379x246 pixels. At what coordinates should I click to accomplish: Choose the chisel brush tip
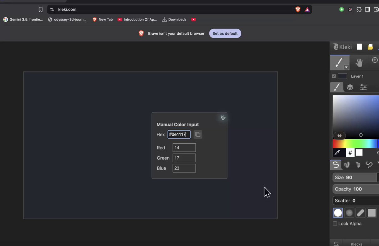click(x=360, y=213)
